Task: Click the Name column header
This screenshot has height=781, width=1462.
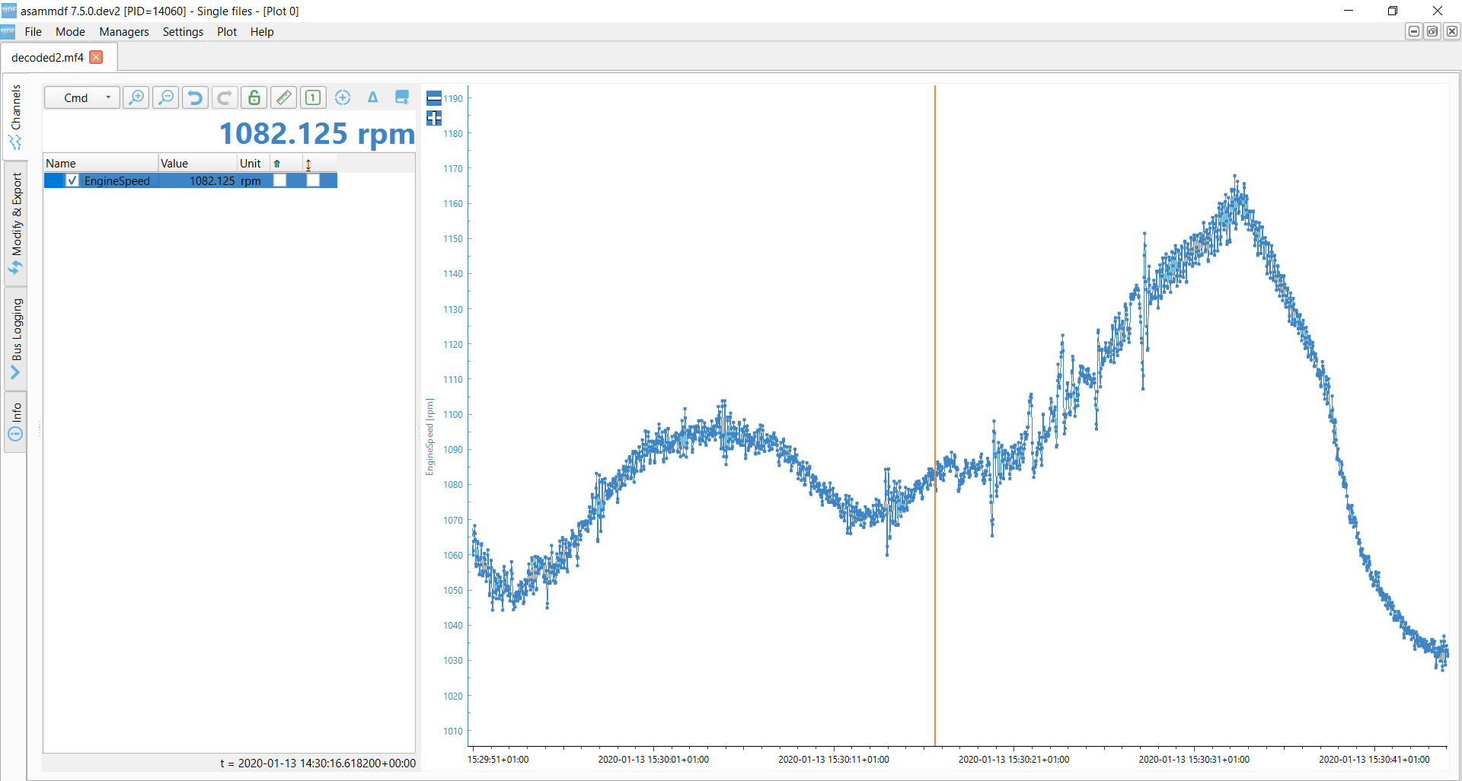Action: [101, 163]
